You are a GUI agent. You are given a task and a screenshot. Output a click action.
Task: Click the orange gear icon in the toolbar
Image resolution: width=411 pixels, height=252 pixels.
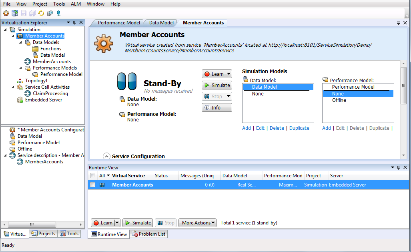coord(6,13)
